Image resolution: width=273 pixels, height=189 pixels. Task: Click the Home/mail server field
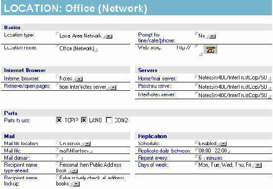tap(233, 77)
